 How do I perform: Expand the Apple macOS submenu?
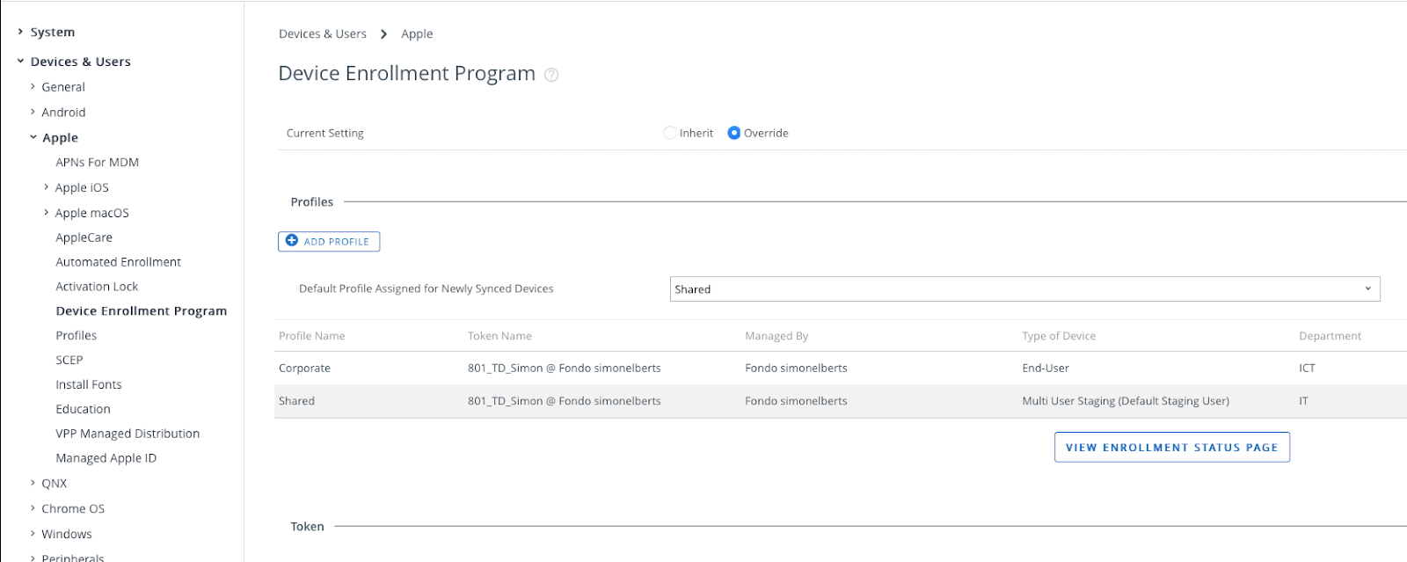47,213
